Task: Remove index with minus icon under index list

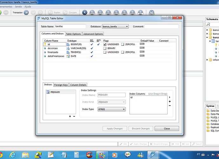Action: pyautogui.click(x=74, y=116)
